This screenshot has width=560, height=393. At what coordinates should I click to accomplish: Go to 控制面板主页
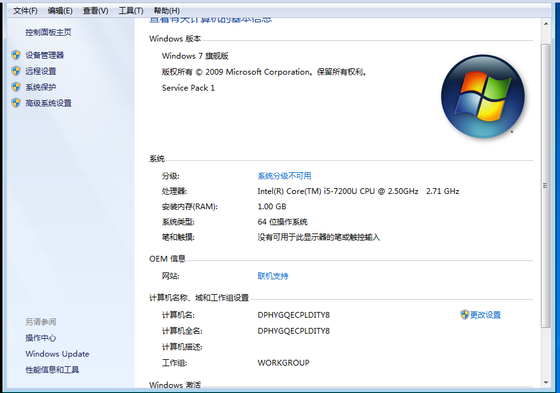48,33
